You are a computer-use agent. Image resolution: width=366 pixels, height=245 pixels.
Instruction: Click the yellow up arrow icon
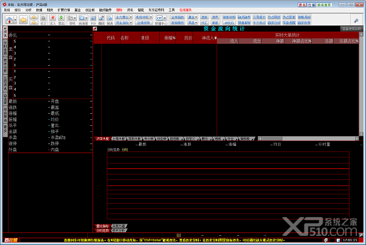(34, 17)
